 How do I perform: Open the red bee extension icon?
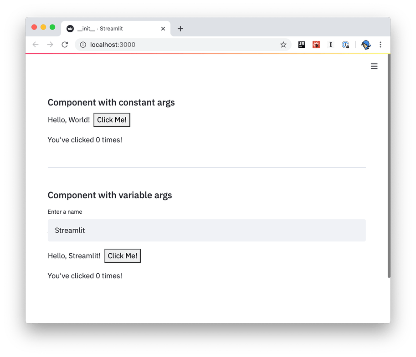point(316,45)
